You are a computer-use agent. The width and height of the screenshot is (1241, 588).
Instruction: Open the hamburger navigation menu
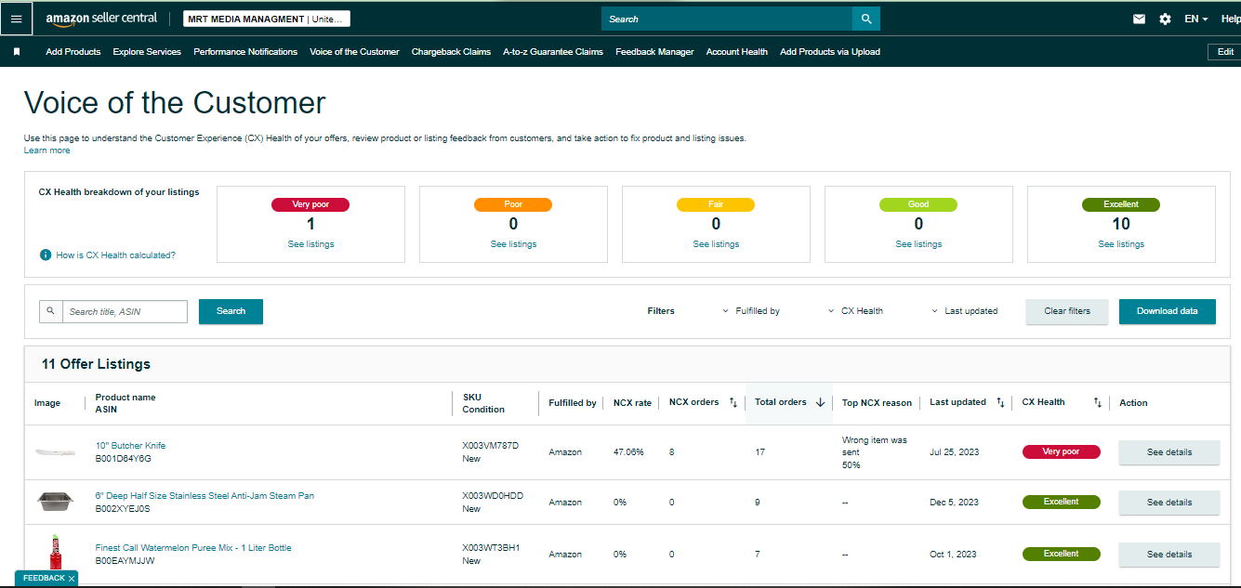point(16,19)
